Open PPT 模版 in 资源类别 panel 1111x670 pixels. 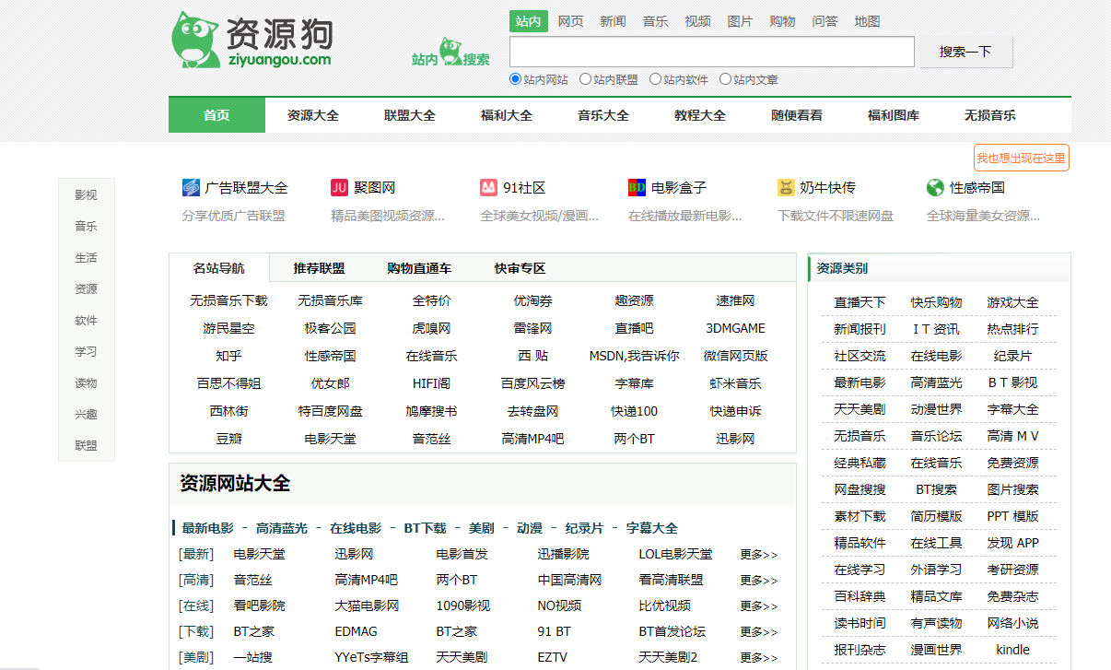click(1012, 516)
